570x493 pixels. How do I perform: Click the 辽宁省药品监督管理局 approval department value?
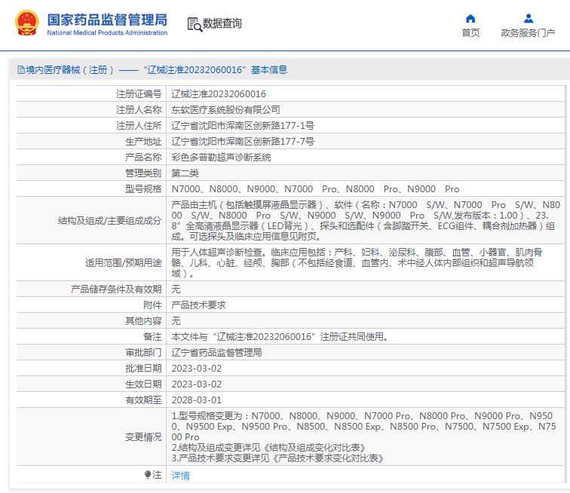coord(216,352)
